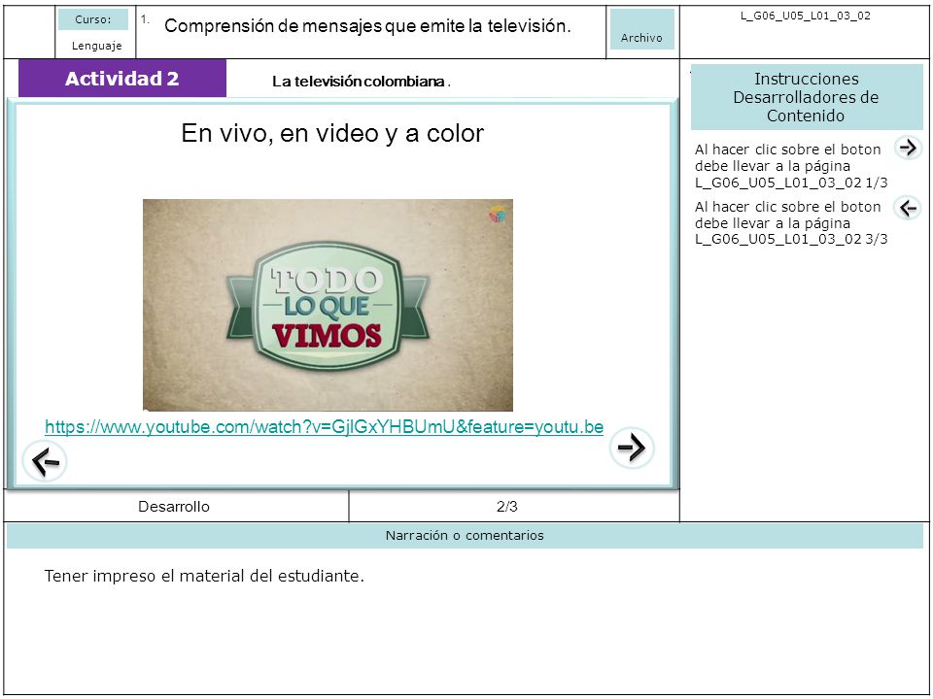Viewport: 933px width, 699px height.
Task: Select the Actividad 2 purple banner
Action: [x=122, y=78]
